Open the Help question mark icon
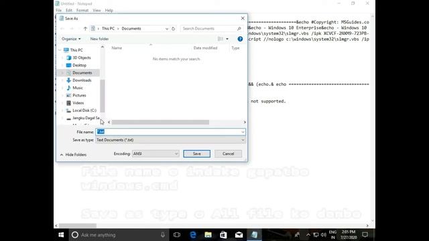The image size is (429, 241). (240, 39)
